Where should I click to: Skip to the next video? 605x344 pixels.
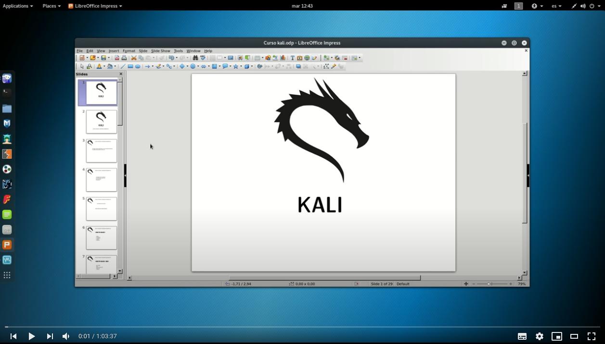point(50,336)
